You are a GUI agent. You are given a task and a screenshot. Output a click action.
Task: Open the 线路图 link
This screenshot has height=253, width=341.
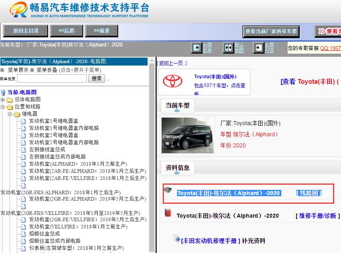click(309, 193)
